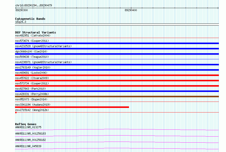This screenshot has height=152, width=226.
Task: Open variant esv2763149 (Vogler2010) label
Action: (x=33, y=67)
